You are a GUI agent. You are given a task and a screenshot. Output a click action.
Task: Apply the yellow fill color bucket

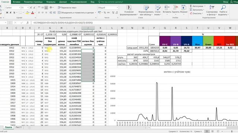27,13
